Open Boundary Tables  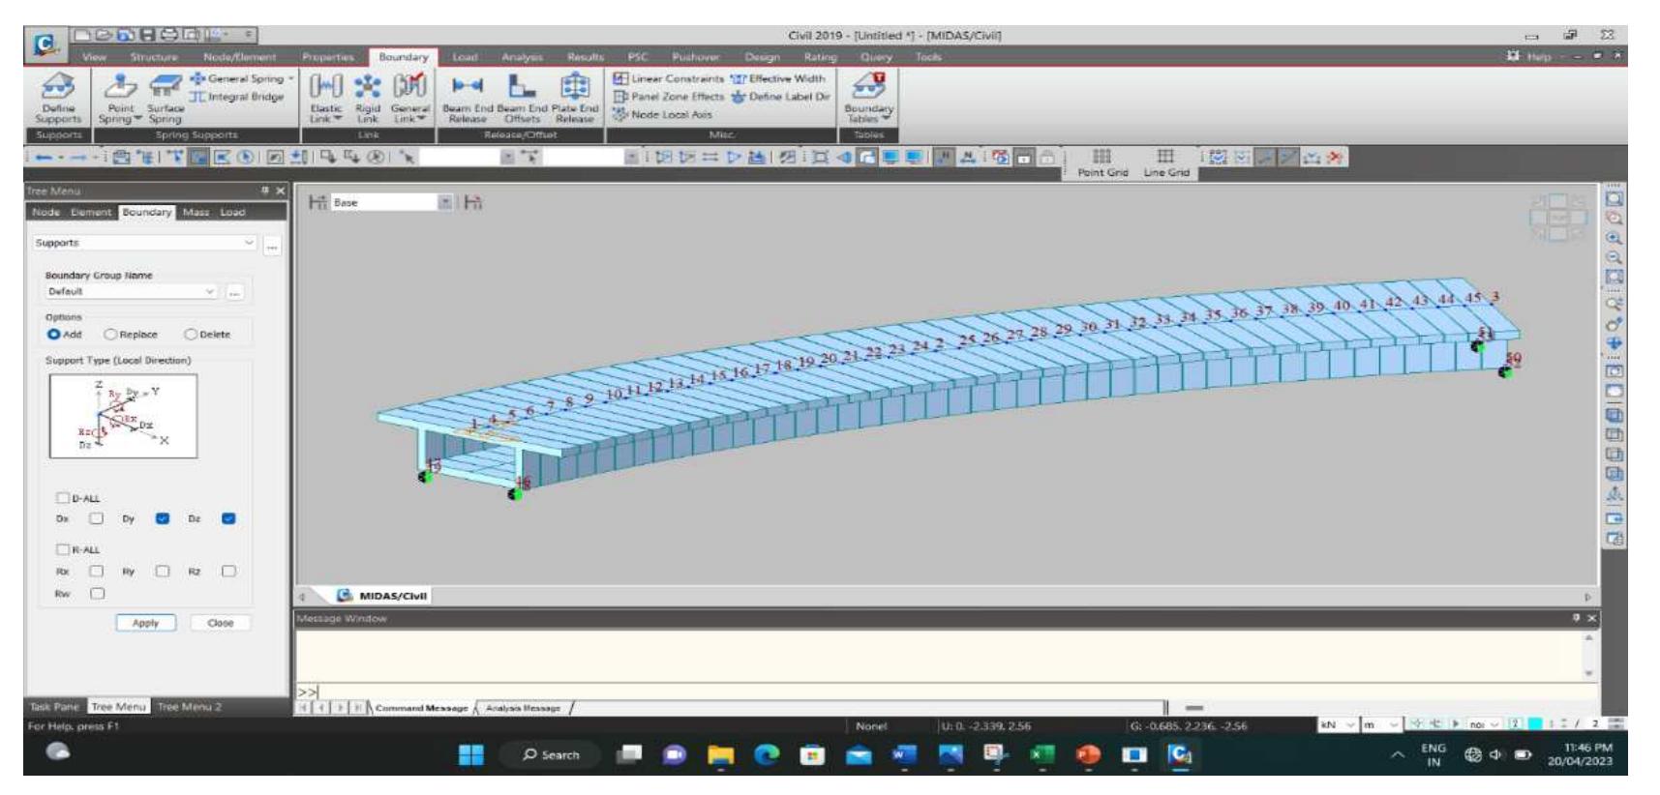pyautogui.click(x=867, y=100)
